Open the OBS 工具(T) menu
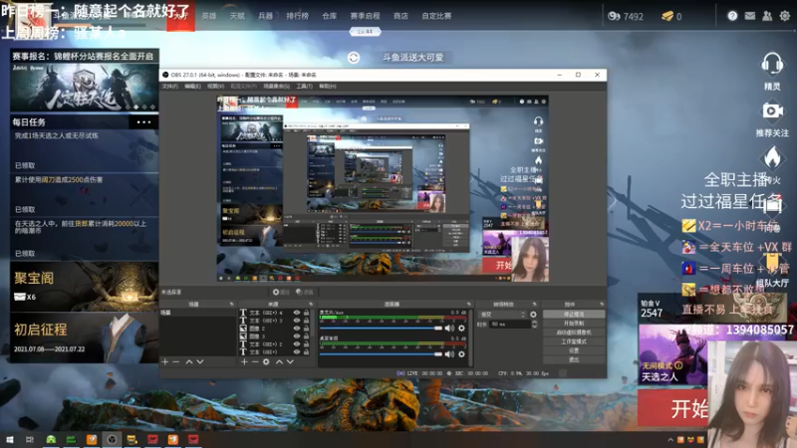This screenshot has height=448, width=797. tap(305, 87)
